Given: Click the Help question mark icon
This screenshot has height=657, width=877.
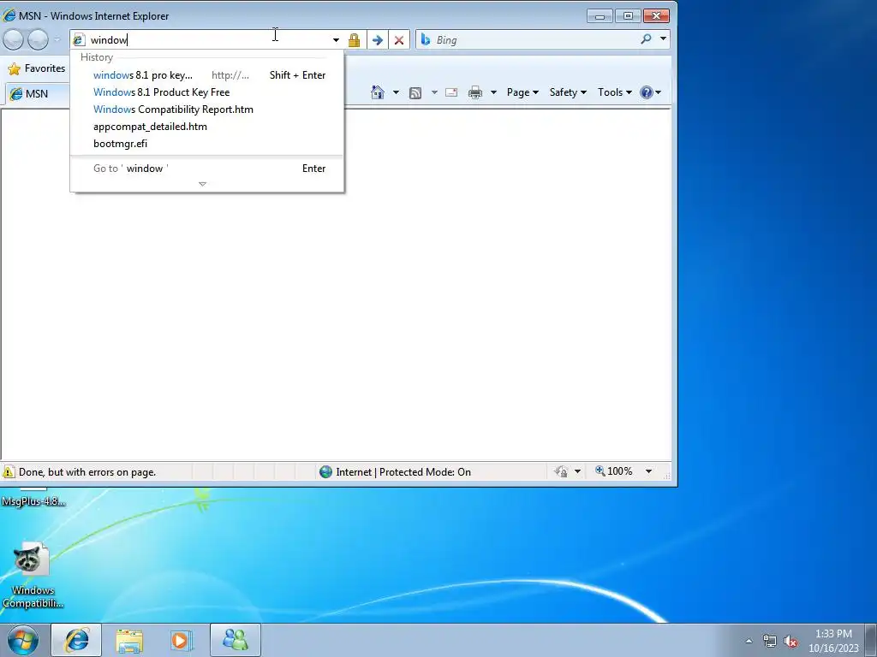Looking at the screenshot, I should [646, 92].
